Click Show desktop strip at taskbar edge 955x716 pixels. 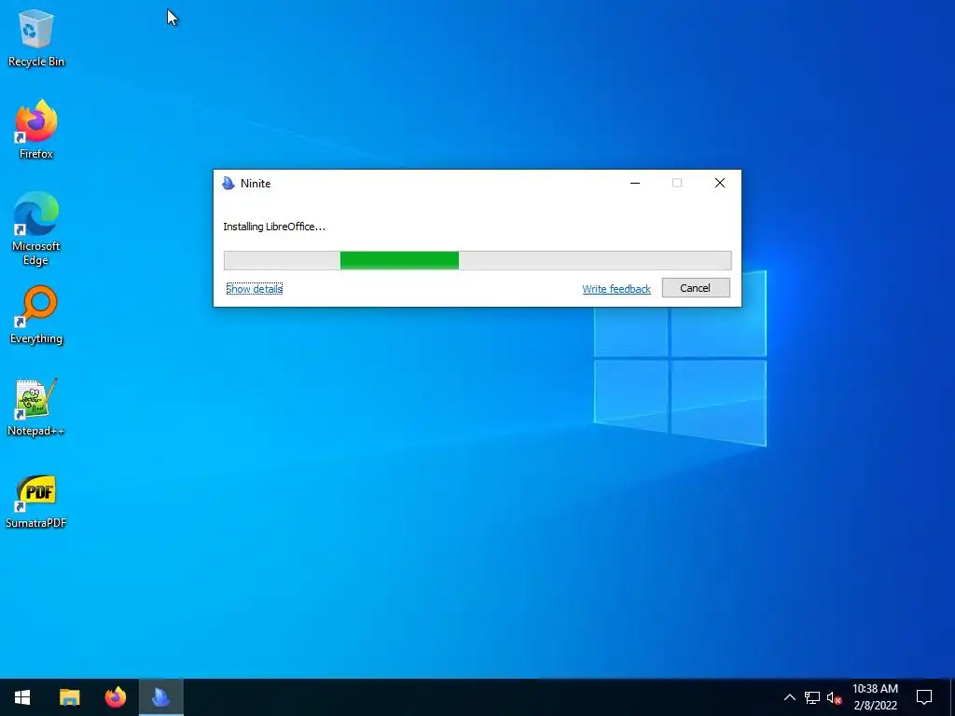pyautogui.click(x=952, y=697)
